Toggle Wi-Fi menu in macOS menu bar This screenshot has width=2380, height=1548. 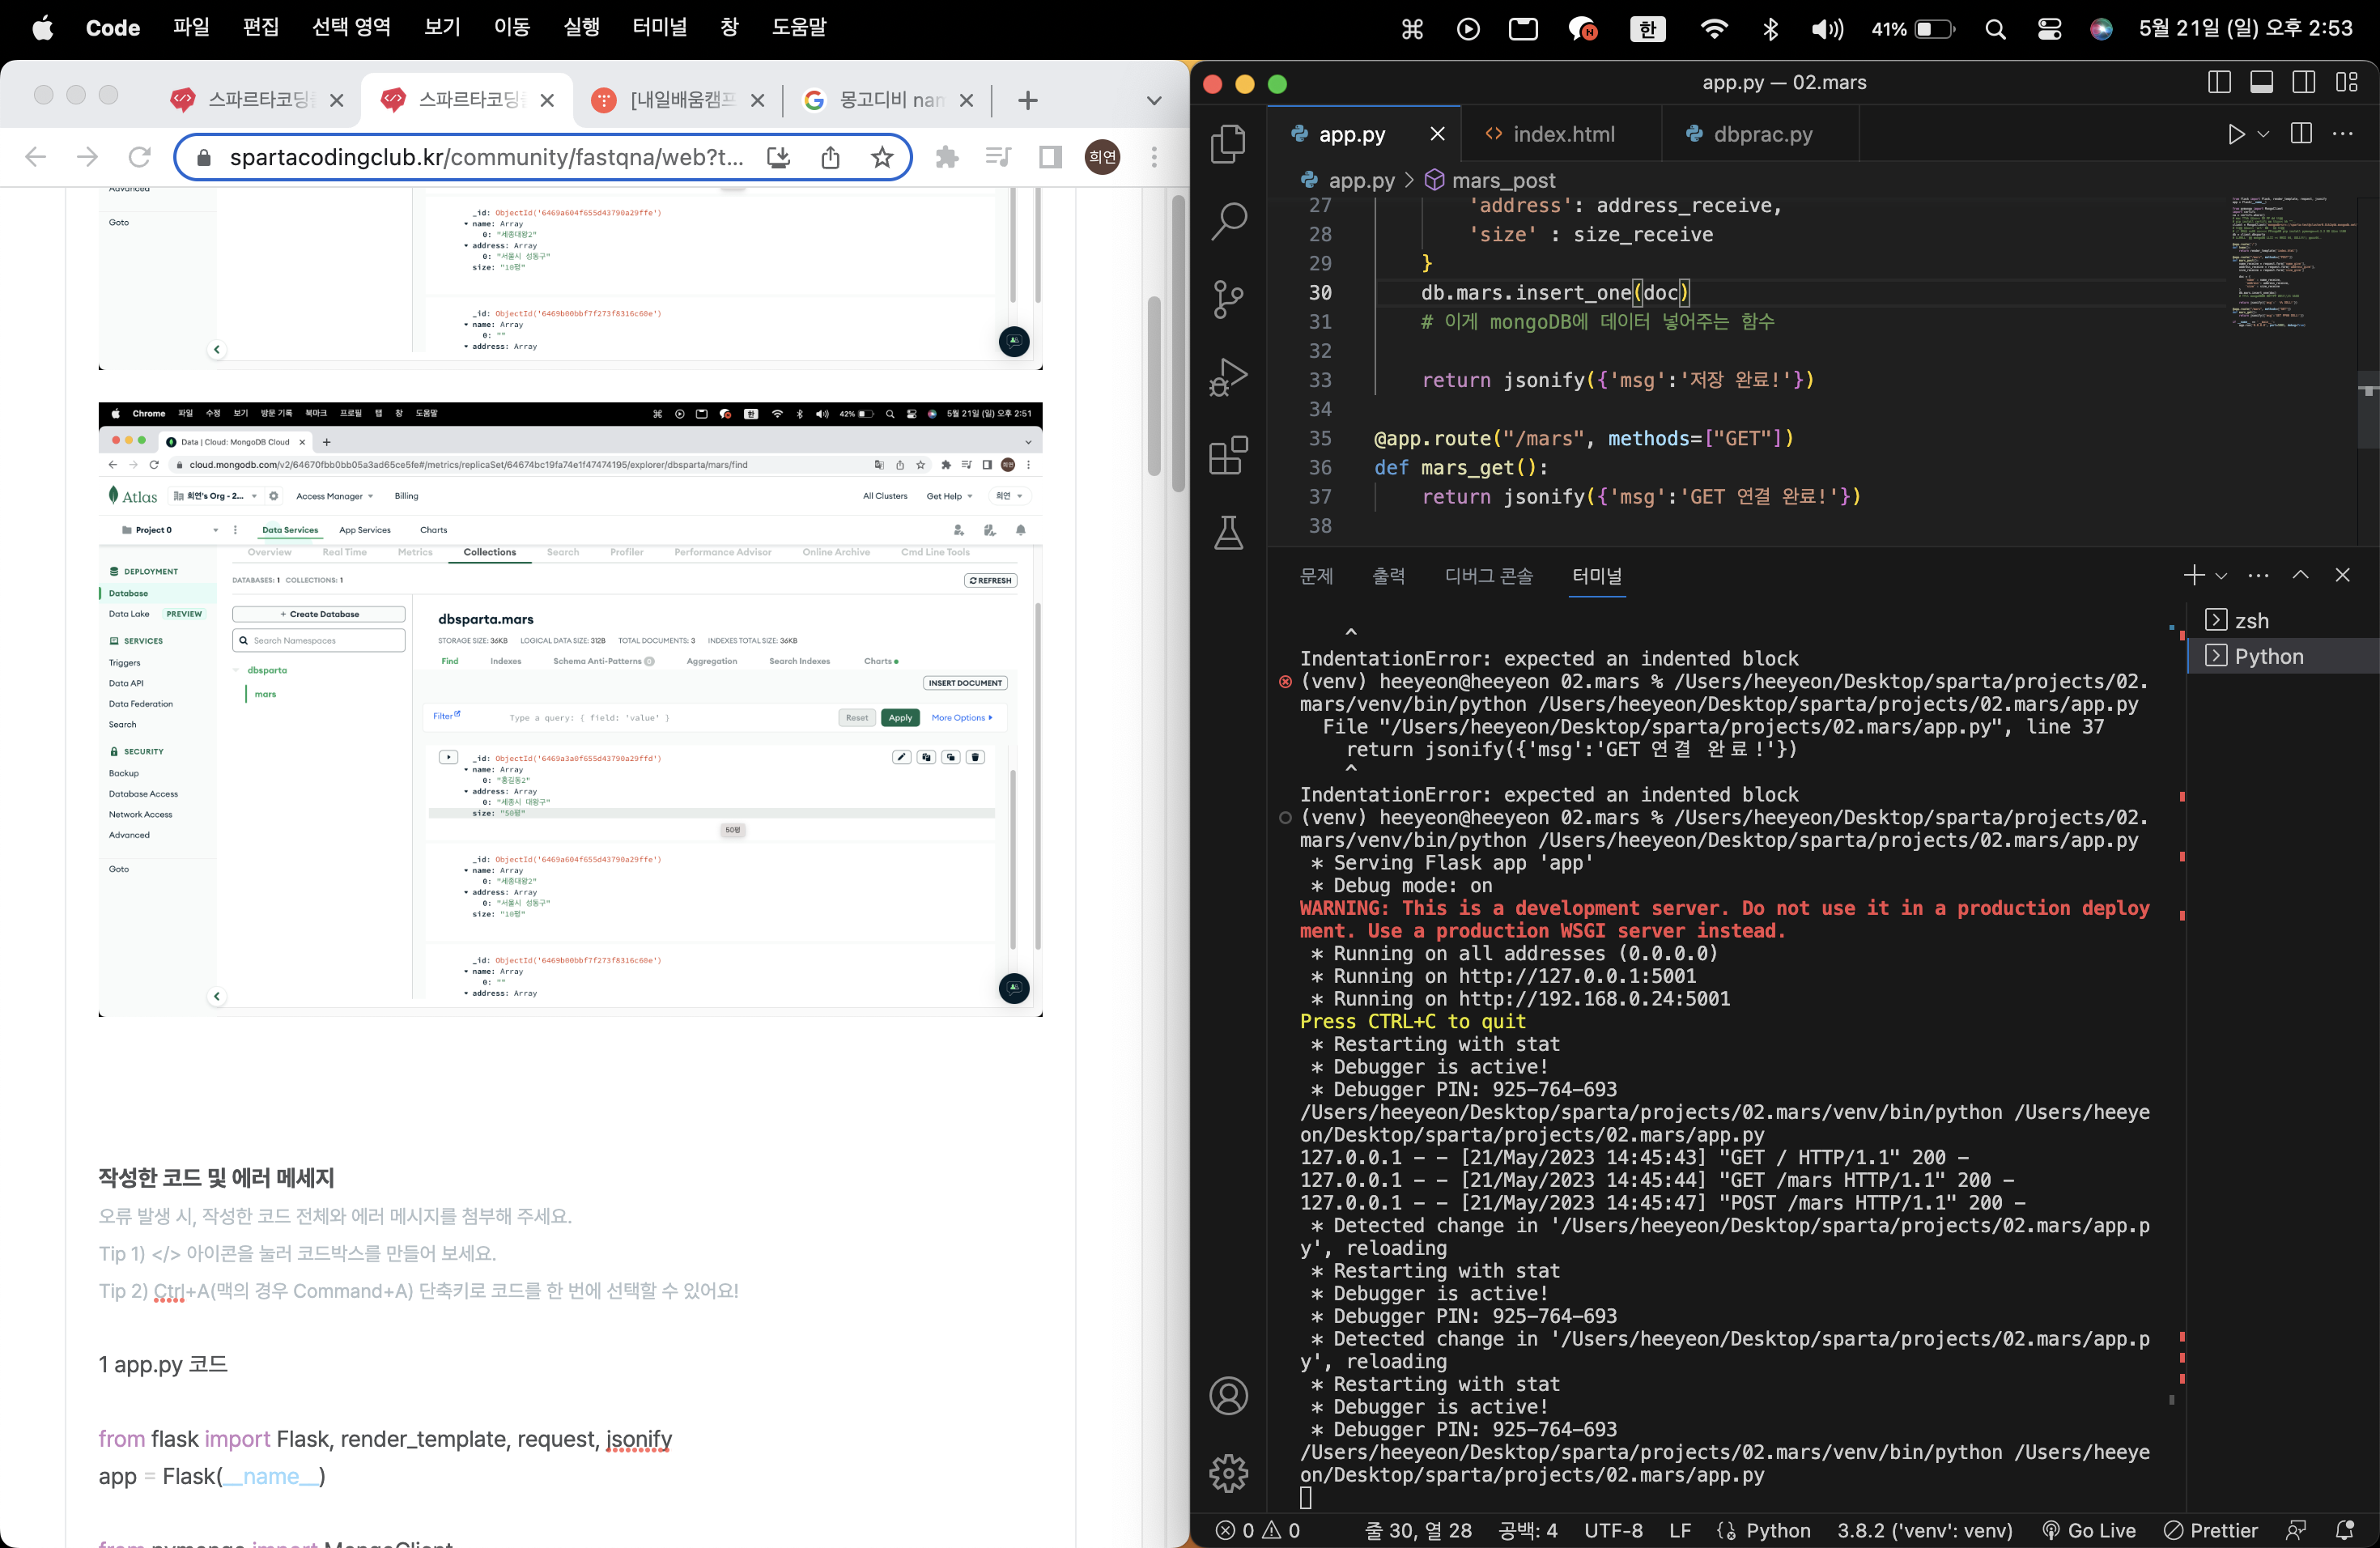1713,29
